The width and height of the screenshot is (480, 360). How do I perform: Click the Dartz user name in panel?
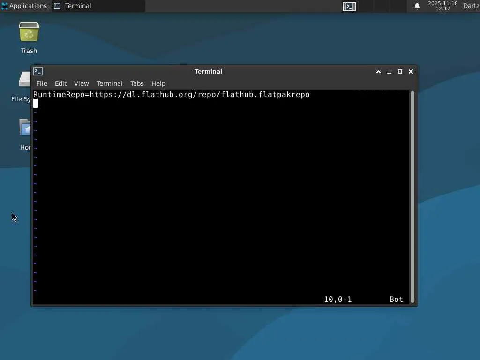tap(471, 6)
